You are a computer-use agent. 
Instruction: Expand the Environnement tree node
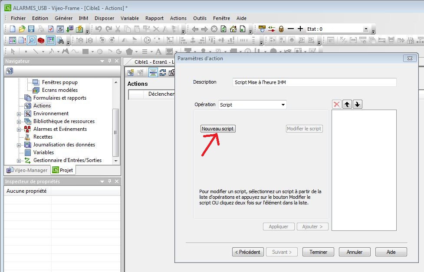[x=19, y=114]
